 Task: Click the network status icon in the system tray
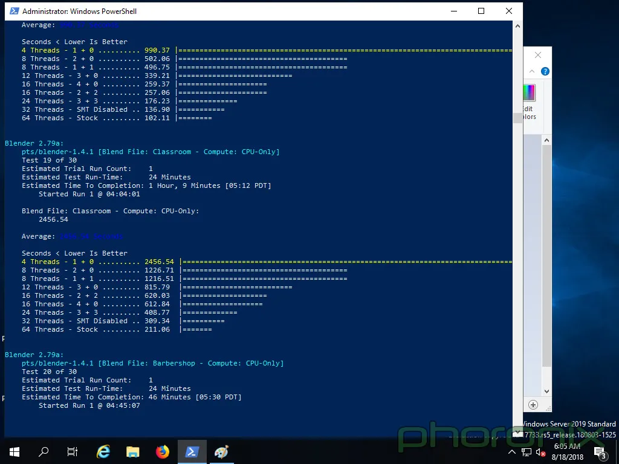coord(525,452)
